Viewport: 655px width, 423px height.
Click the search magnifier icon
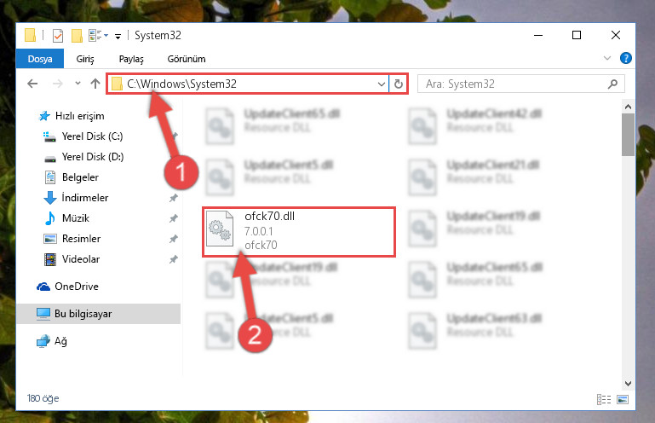(612, 84)
